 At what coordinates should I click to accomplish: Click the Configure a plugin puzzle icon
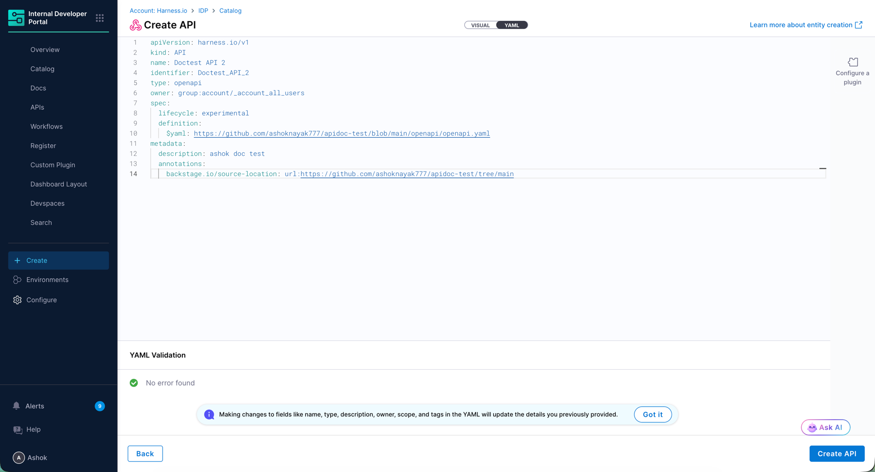853,62
